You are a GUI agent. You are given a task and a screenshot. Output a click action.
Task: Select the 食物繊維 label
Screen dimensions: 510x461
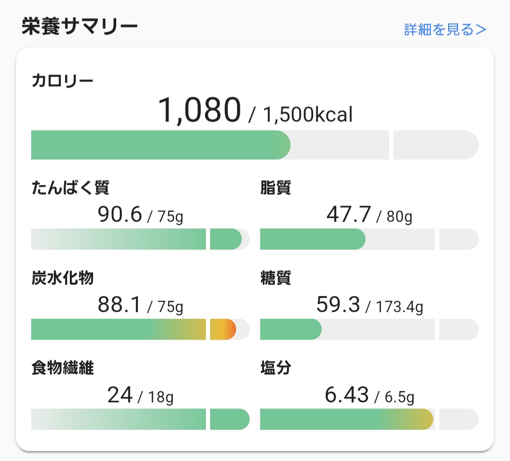point(62,368)
